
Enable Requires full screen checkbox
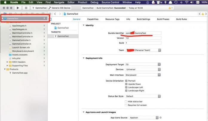pos(126,105)
